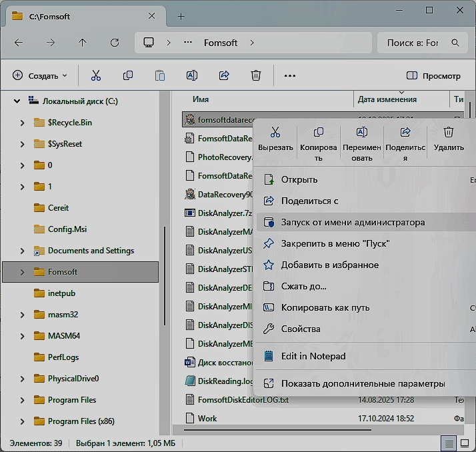This screenshot has height=452, width=476.
Task: Show hidden path items via address ellipsis
Action: tap(188, 43)
